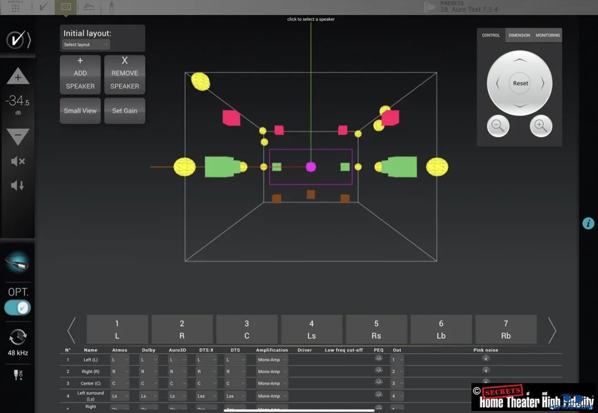This screenshot has height=413, width=598.
Task: Select speaker tile 4 Ls
Action: click(x=311, y=329)
